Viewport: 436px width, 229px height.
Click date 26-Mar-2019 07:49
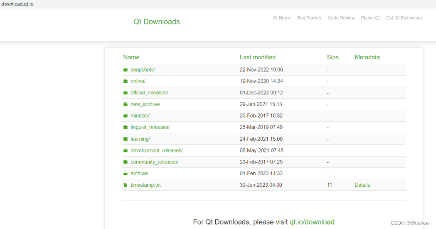click(x=261, y=127)
